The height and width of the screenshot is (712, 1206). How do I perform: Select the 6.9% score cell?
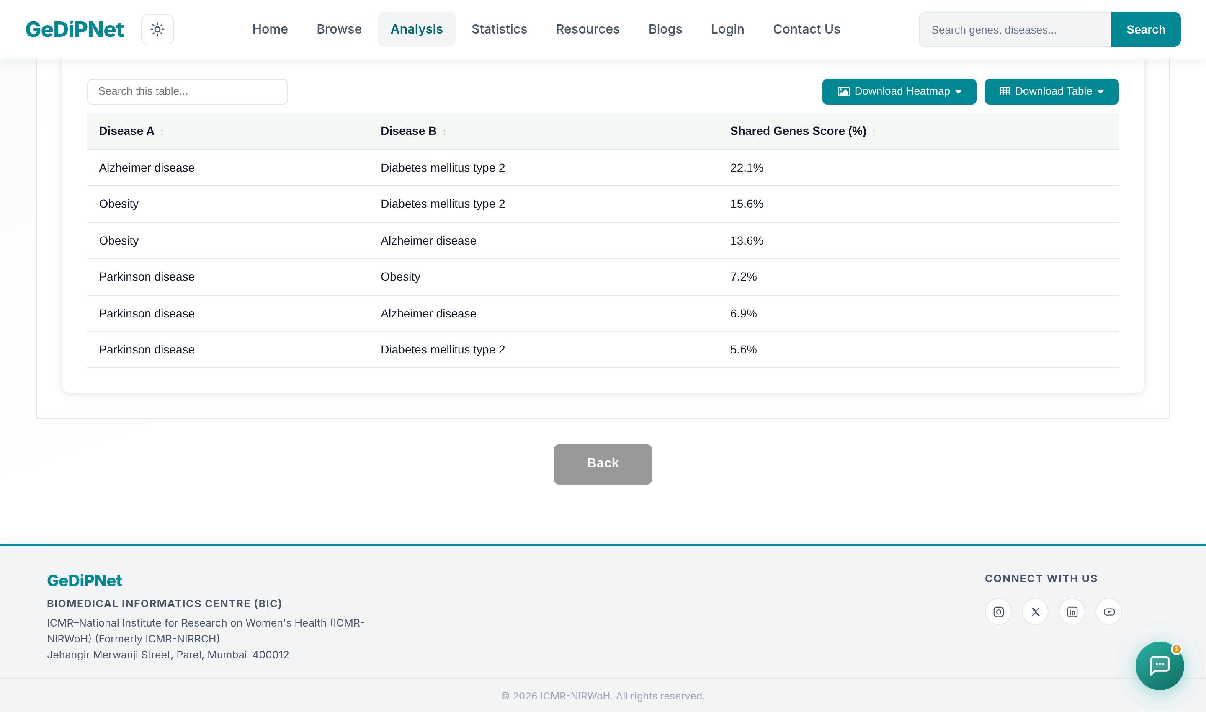(744, 313)
